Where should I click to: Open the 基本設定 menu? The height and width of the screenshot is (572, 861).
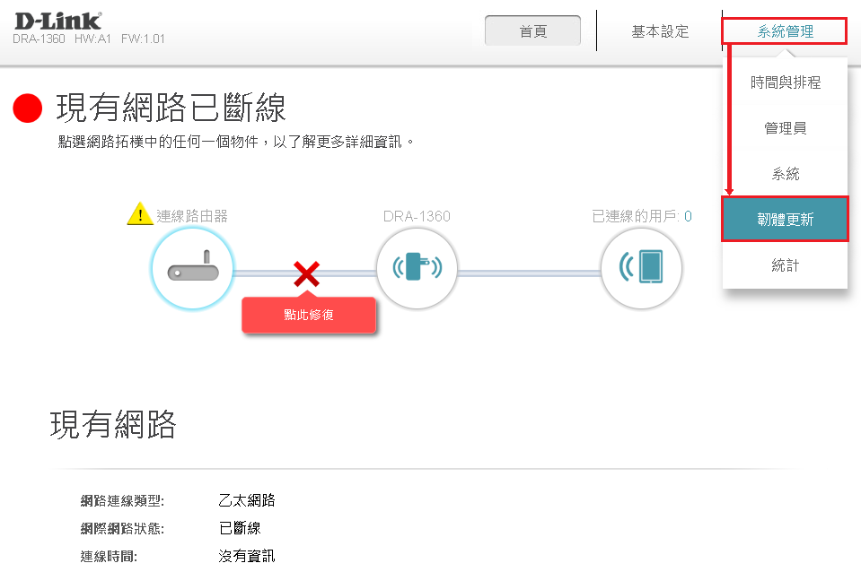pyautogui.click(x=660, y=31)
